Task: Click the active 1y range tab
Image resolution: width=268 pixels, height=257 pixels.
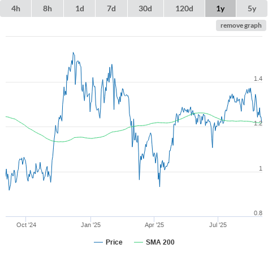Action: (221, 8)
